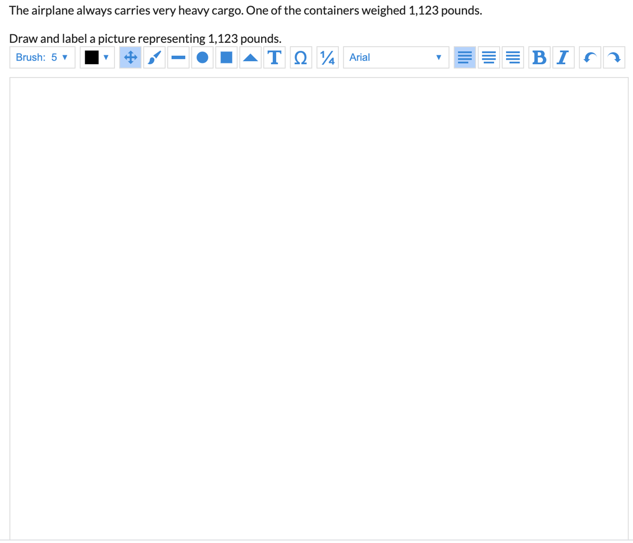The image size is (633, 543).
Task: Toggle left text alignment
Action: click(x=464, y=58)
